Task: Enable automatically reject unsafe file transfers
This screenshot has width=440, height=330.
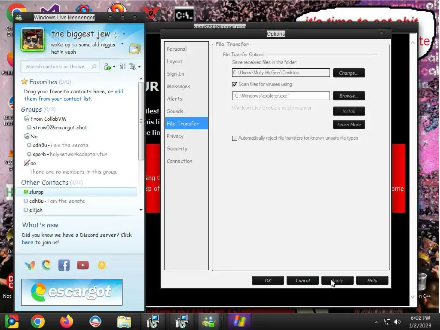Action: coord(235,138)
